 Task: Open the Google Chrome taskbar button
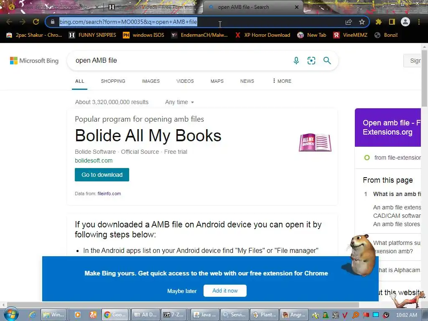[x=115, y=315]
